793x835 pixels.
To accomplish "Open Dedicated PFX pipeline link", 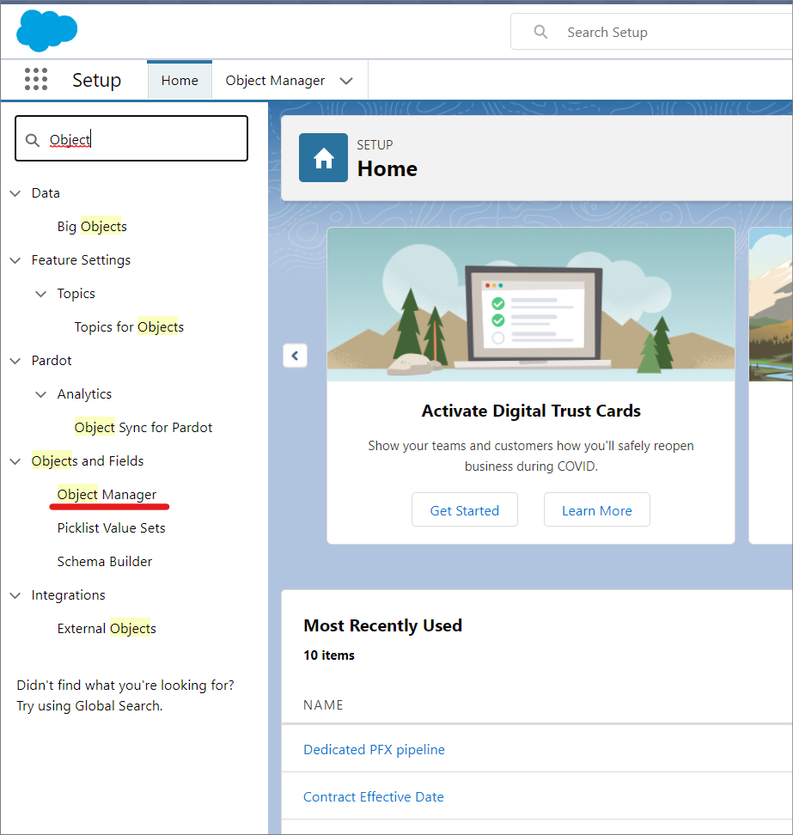I will [x=374, y=749].
